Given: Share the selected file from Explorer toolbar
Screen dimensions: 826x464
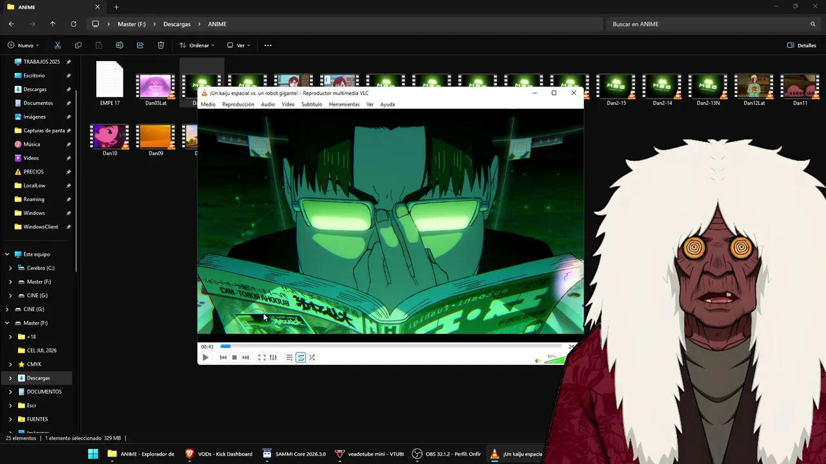Looking at the screenshot, I should (140, 45).
